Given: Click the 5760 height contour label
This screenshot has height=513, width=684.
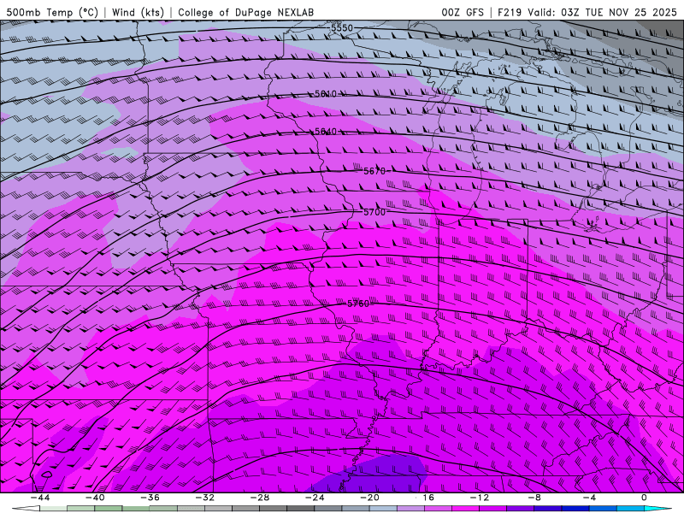Looking at the screenshot, I should coord(358,304).
